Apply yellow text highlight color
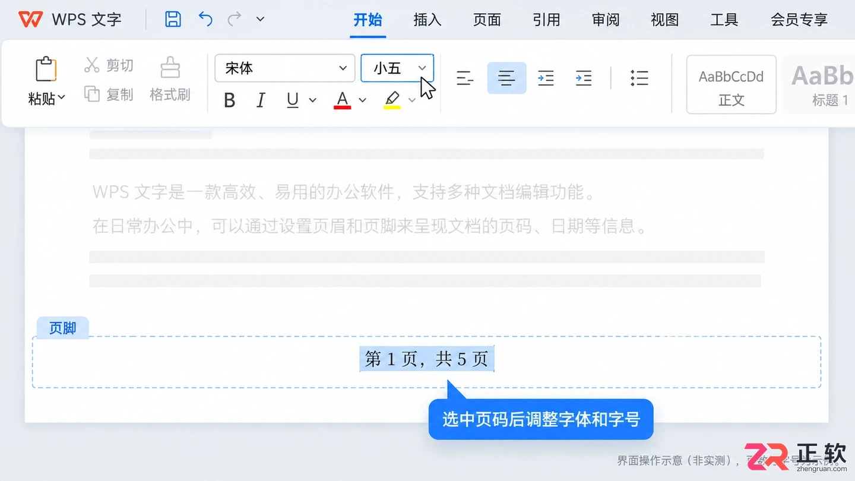The image size is (855, 481). tap(392, 100)
